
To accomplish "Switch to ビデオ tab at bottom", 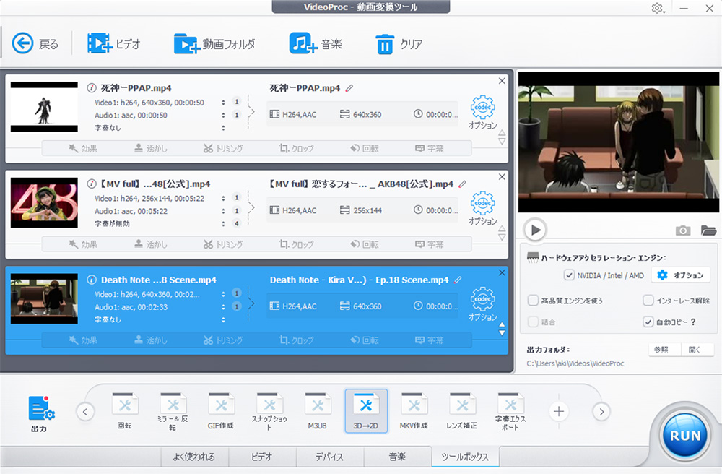I will [262, 457].
